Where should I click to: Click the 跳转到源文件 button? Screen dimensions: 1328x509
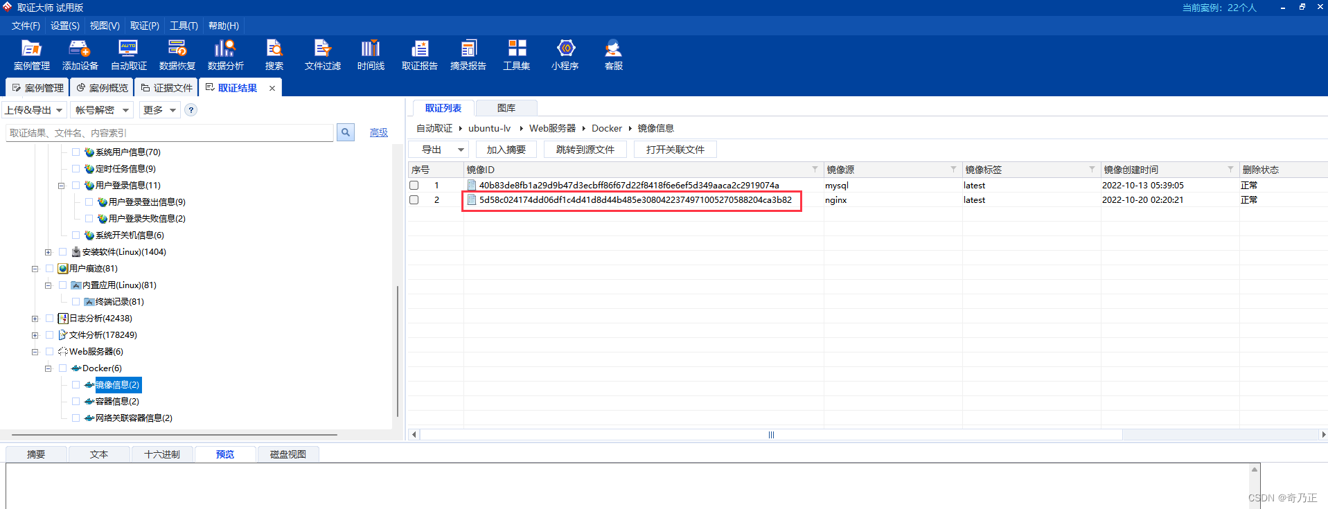585,150
